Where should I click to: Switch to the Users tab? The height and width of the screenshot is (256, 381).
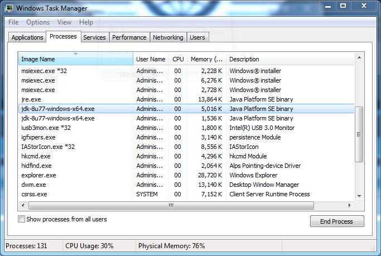pos(197,37)
